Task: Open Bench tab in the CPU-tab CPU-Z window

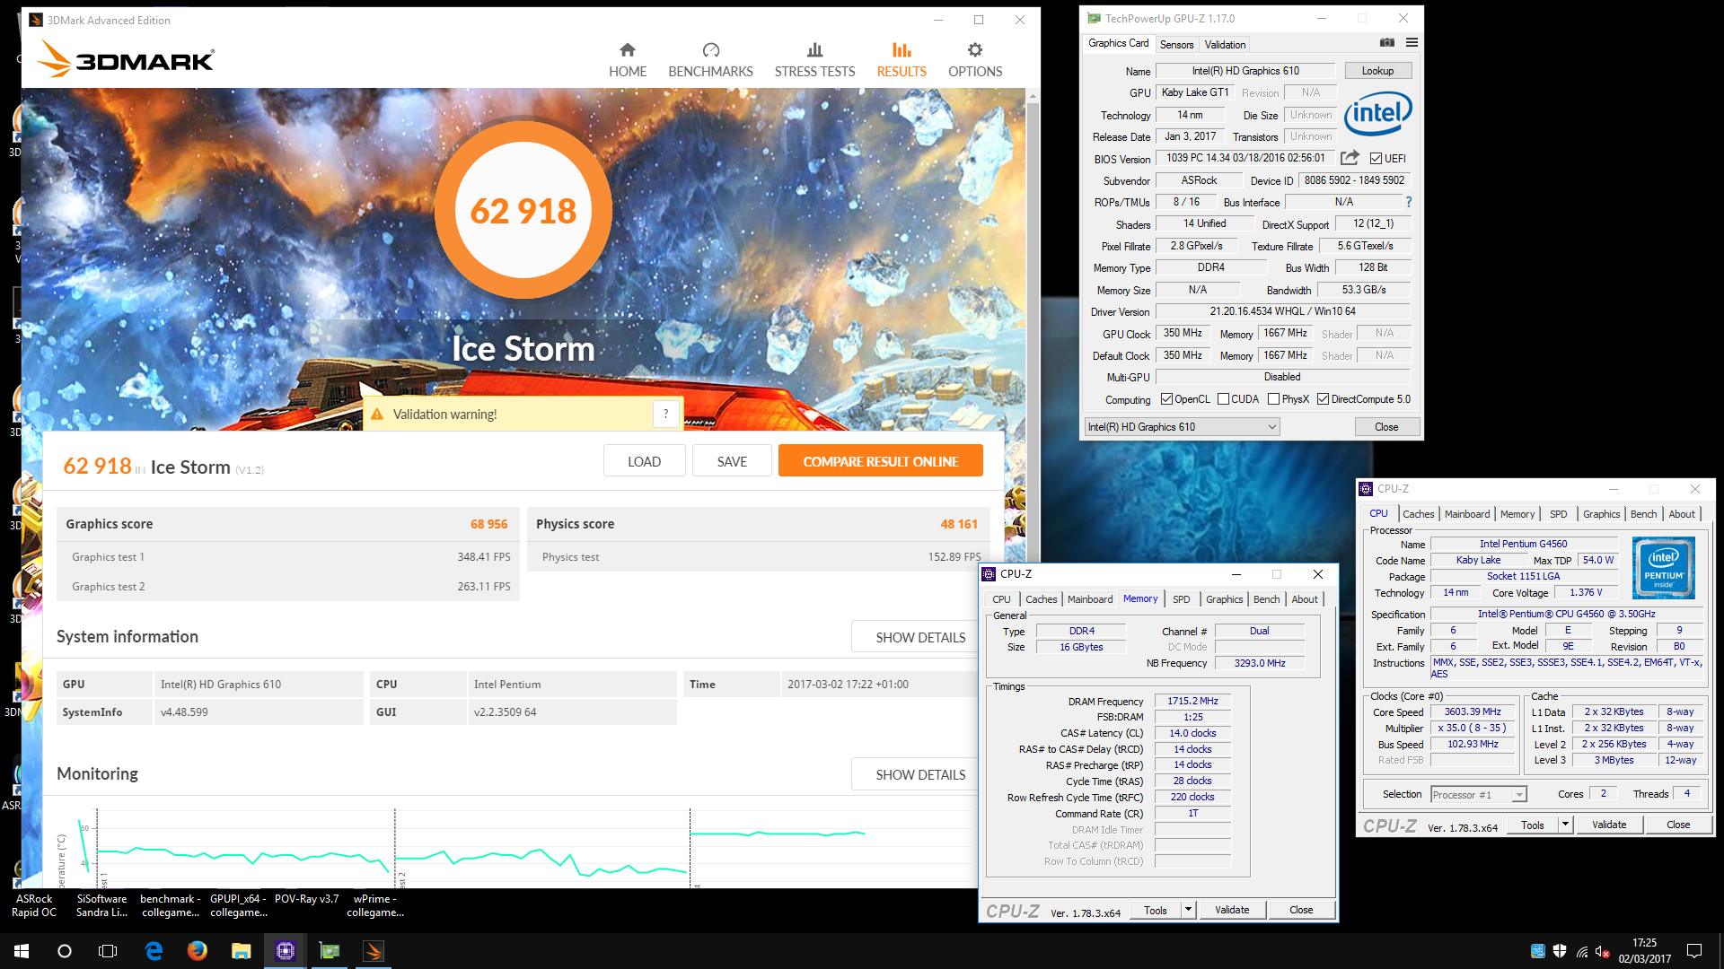Action: [1643, 514]
